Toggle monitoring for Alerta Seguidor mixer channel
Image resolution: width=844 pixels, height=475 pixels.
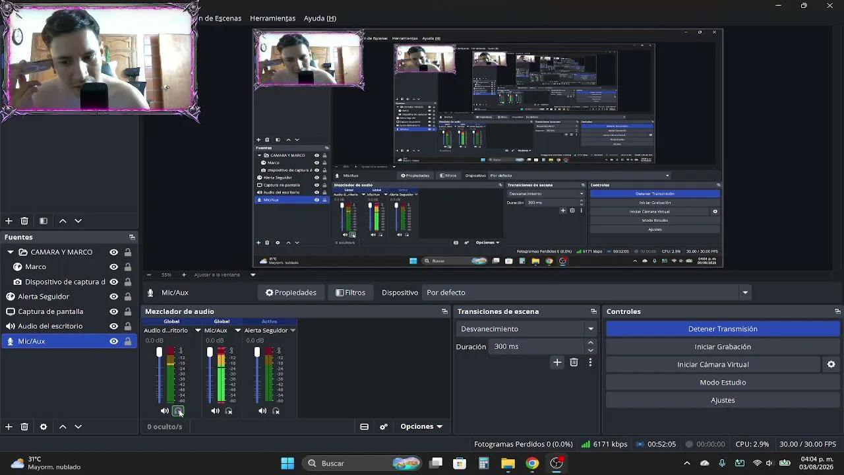[x=276, y=411]
